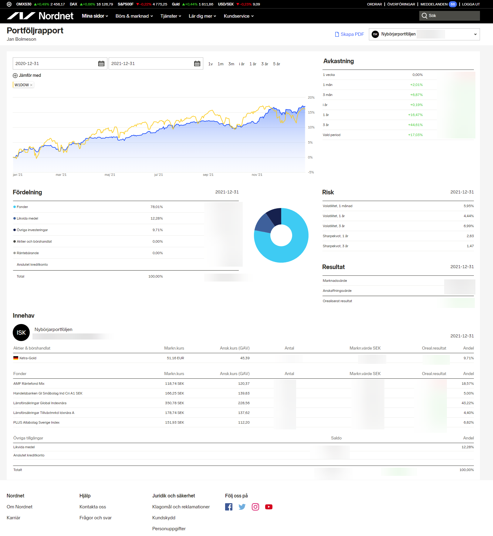The image size is (493, 536).
Task: Click the large ISK badge under Innehav
Action: (21, 333)
